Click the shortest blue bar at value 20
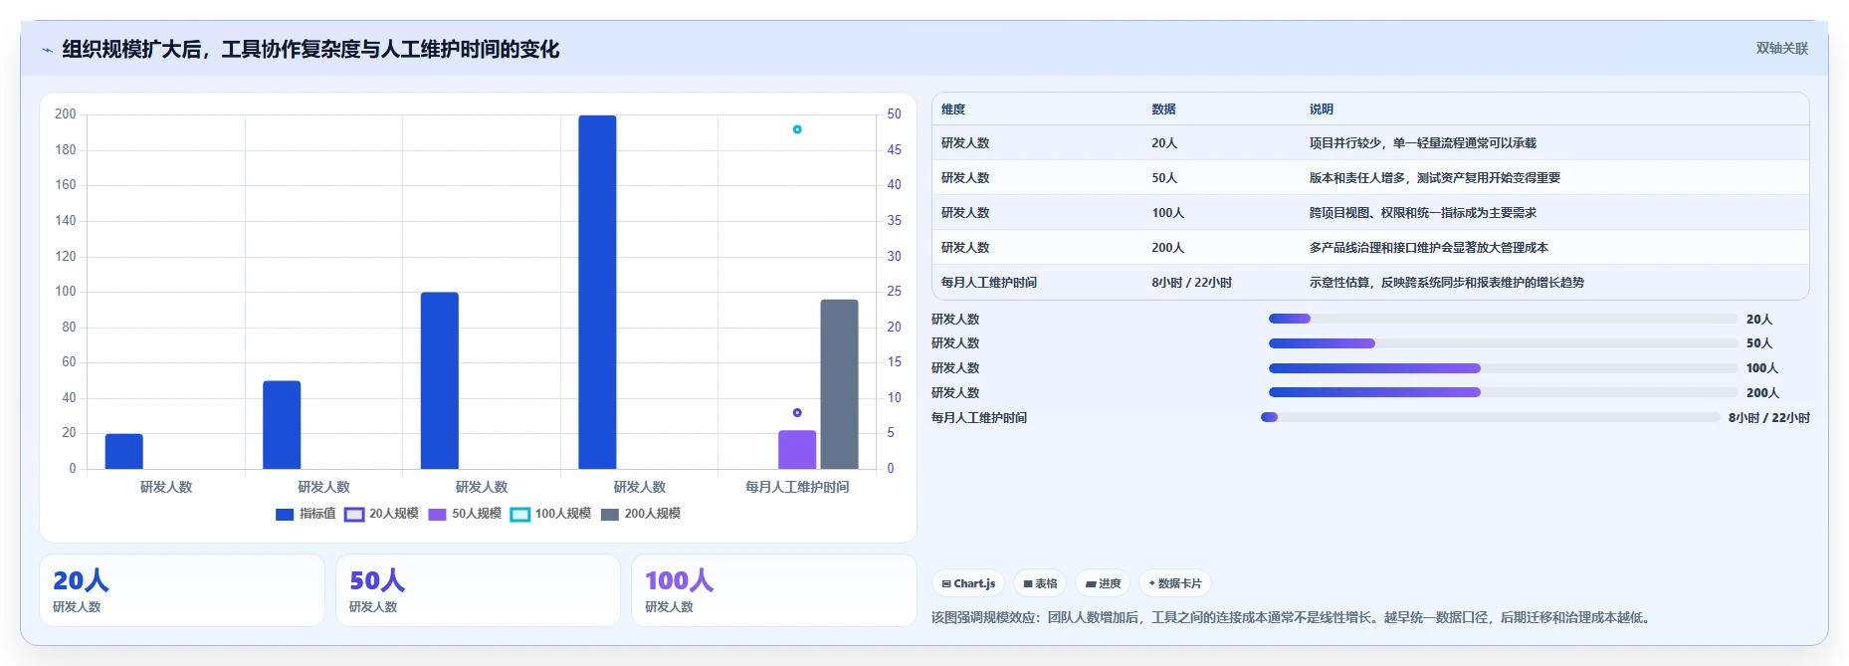Screen dimensions: 1849x666 (124, 451)
